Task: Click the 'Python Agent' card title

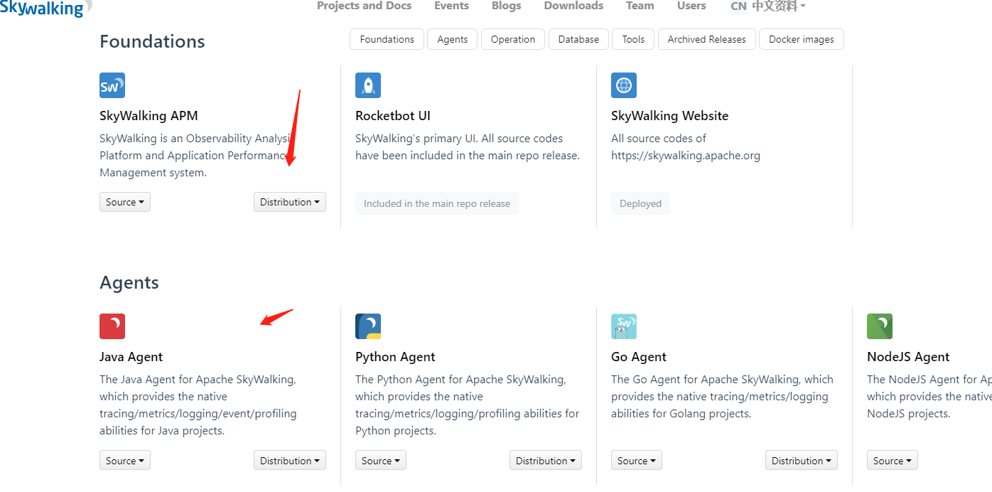Action: point(395,357)
